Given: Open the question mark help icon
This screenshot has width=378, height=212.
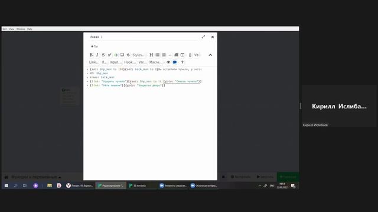Looking at the screenshot, I should (183, 62).
